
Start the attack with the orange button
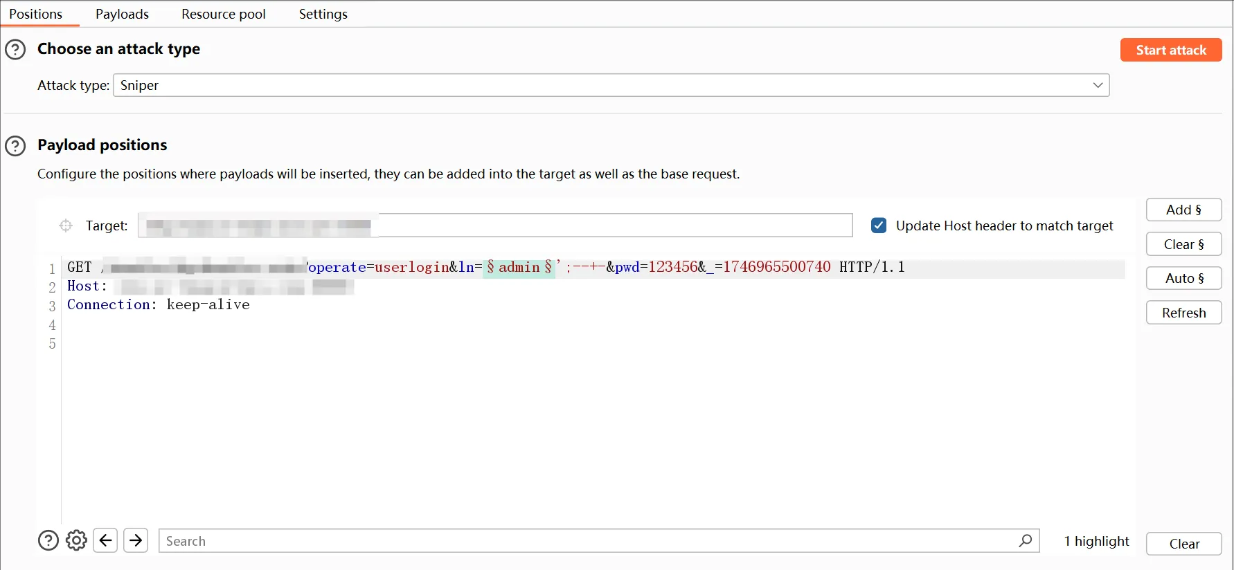[x=1171, y=50]
